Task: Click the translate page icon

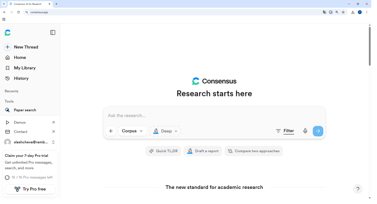Action: click(324, 12)
